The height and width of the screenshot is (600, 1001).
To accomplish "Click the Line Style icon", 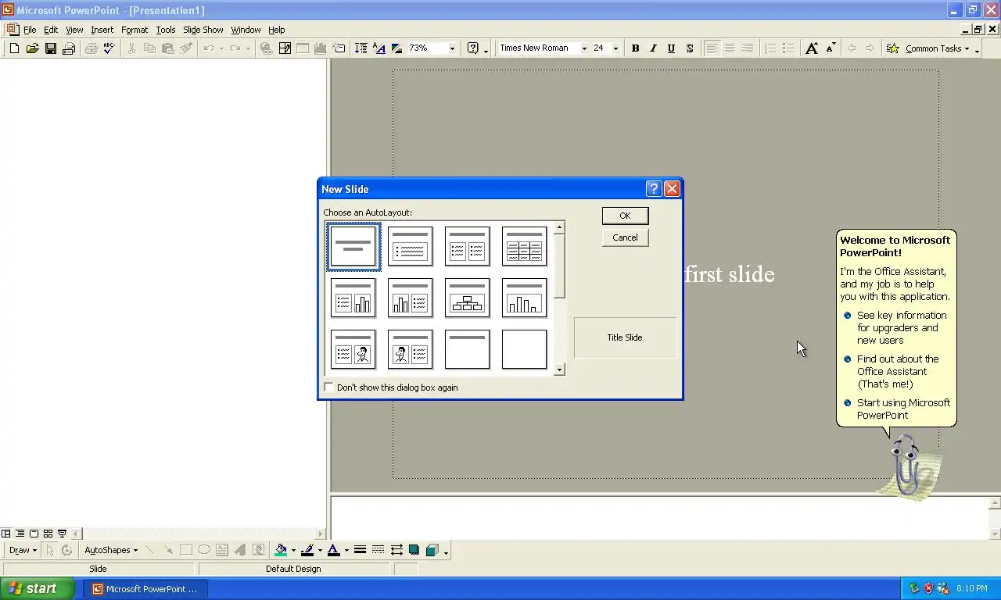I will point(360,550).
